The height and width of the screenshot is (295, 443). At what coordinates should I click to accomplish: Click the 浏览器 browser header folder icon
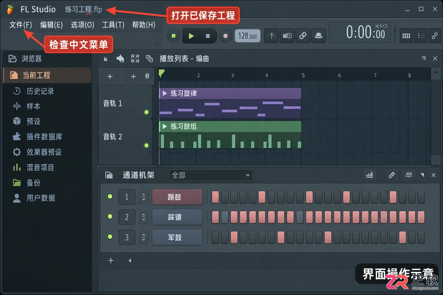[13, 58]
